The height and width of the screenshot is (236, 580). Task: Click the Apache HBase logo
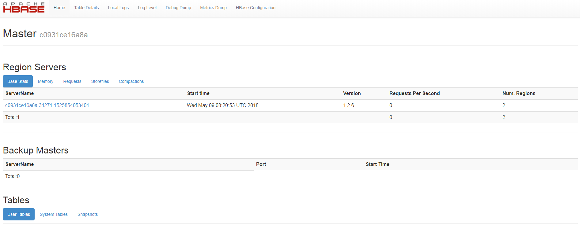tap(24, 8)
